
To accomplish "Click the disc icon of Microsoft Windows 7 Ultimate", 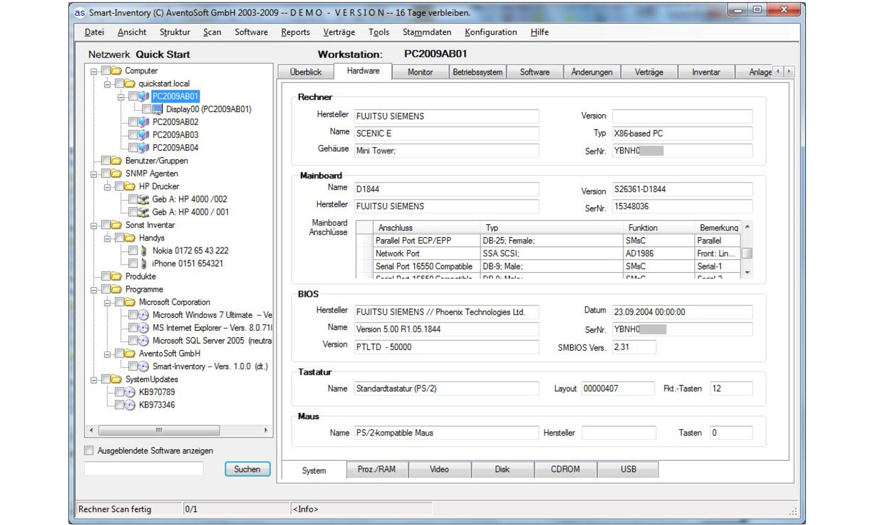I will 144,315.
